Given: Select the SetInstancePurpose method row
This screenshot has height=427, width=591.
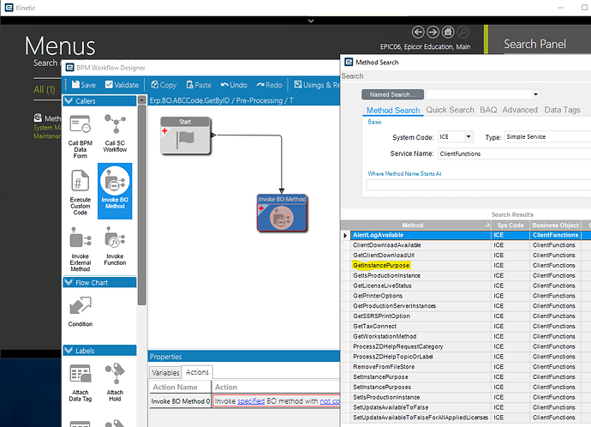Looking at the screenshot, I should (x=466, y=376).
